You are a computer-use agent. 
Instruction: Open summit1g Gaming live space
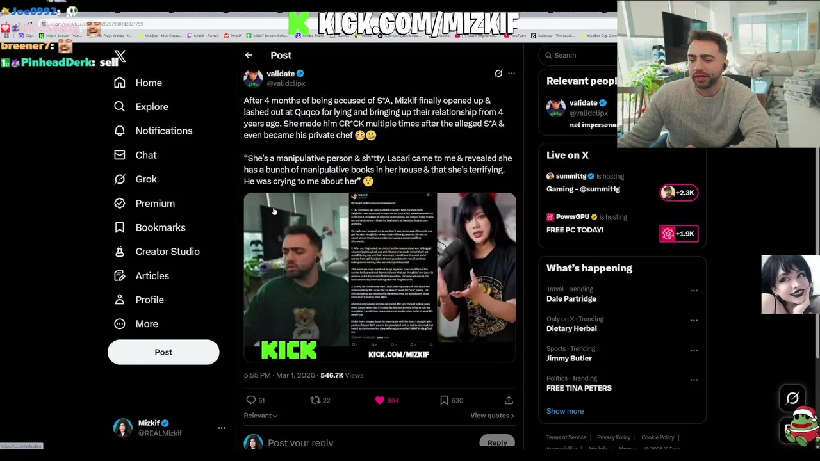583,189
